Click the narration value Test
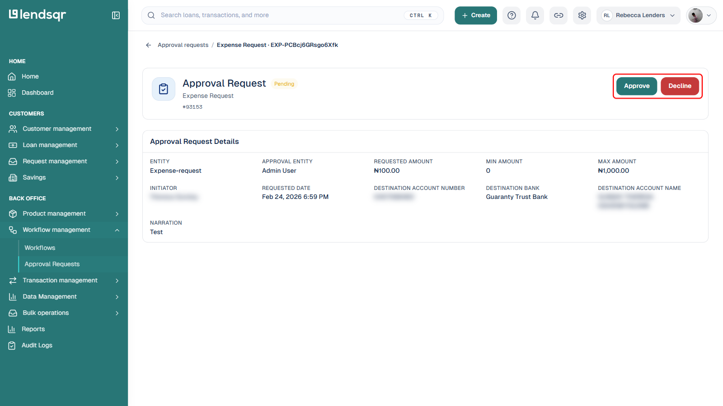Viewport: 723px width, 406px height. click(156, 232)
